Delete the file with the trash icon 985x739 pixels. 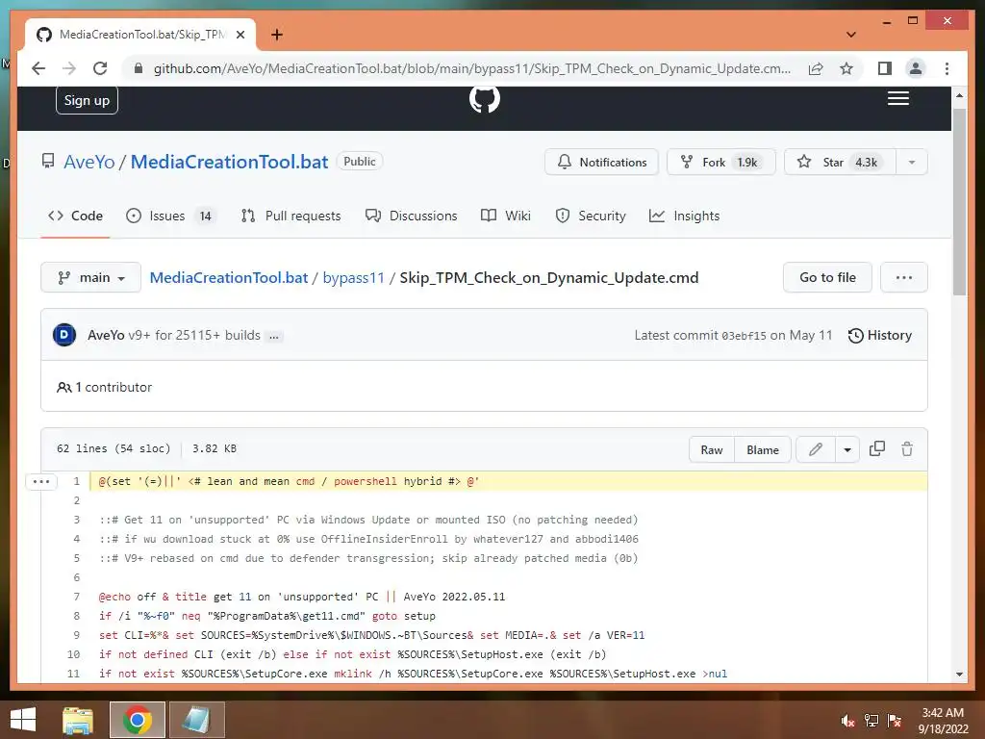[x=907, y=448]
